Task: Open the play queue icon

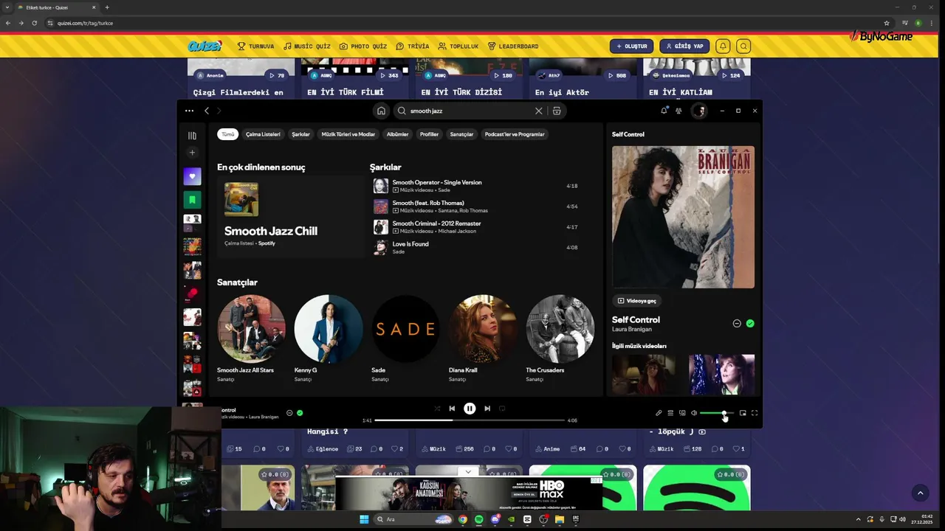Action: 670,413
